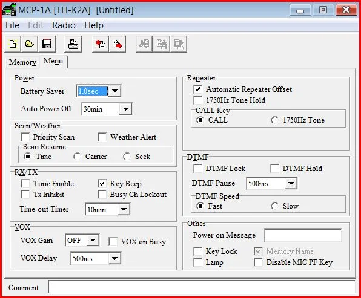Save using the floppy disk icon

point(47,44)
